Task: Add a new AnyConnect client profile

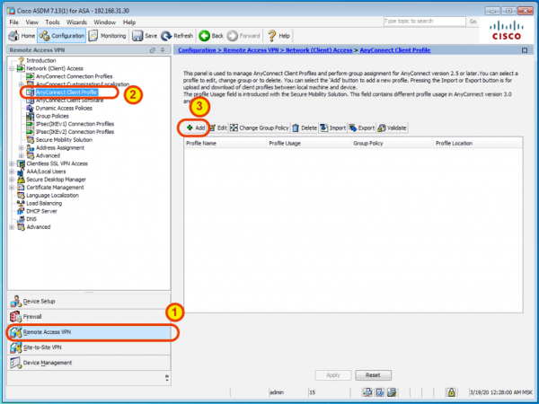Action: click(x=195, y=128)
